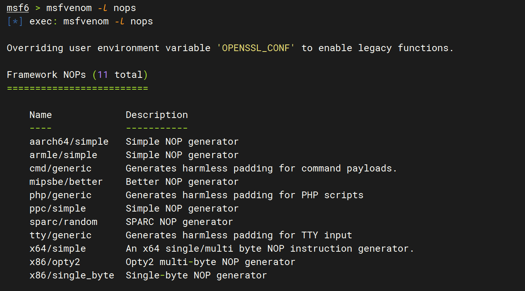The width and height of the screenshot is (525, 291).
Task: Select the tty/generic entry
Action: pyautogui.click(x=60, y=235)
